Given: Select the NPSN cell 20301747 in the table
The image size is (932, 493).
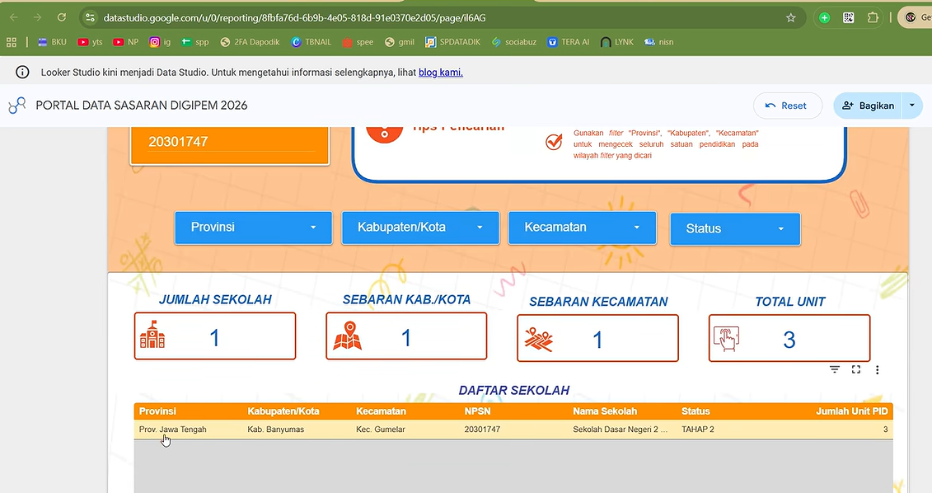Looking at the screenshot, I should [x=482, y=430].
